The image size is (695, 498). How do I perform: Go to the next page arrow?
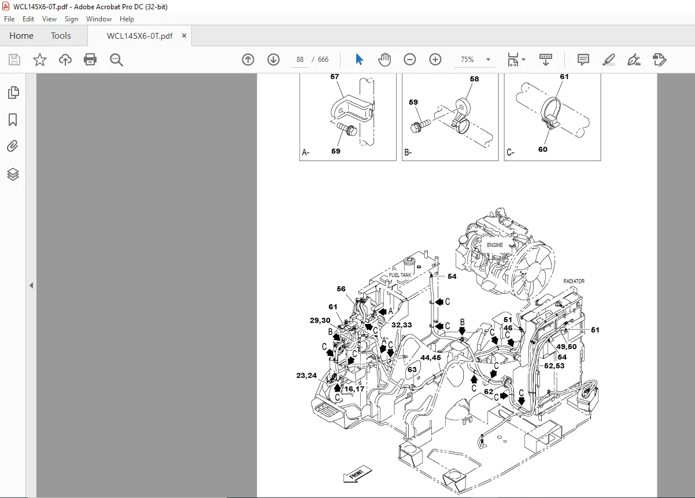pos(273,60)
